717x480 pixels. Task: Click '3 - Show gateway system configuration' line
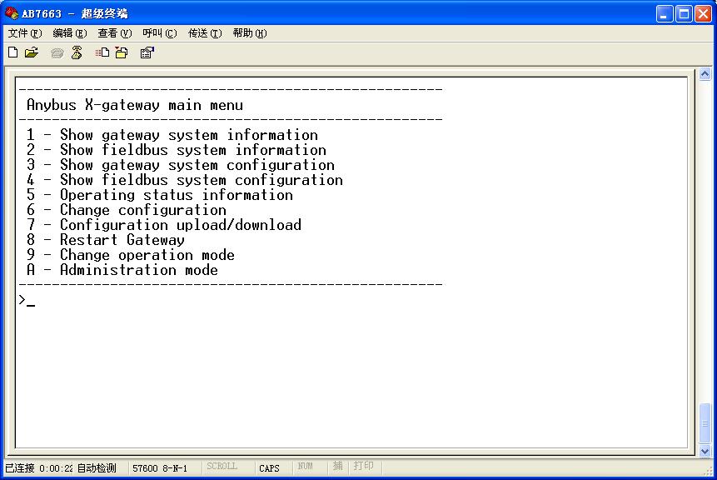180,165
